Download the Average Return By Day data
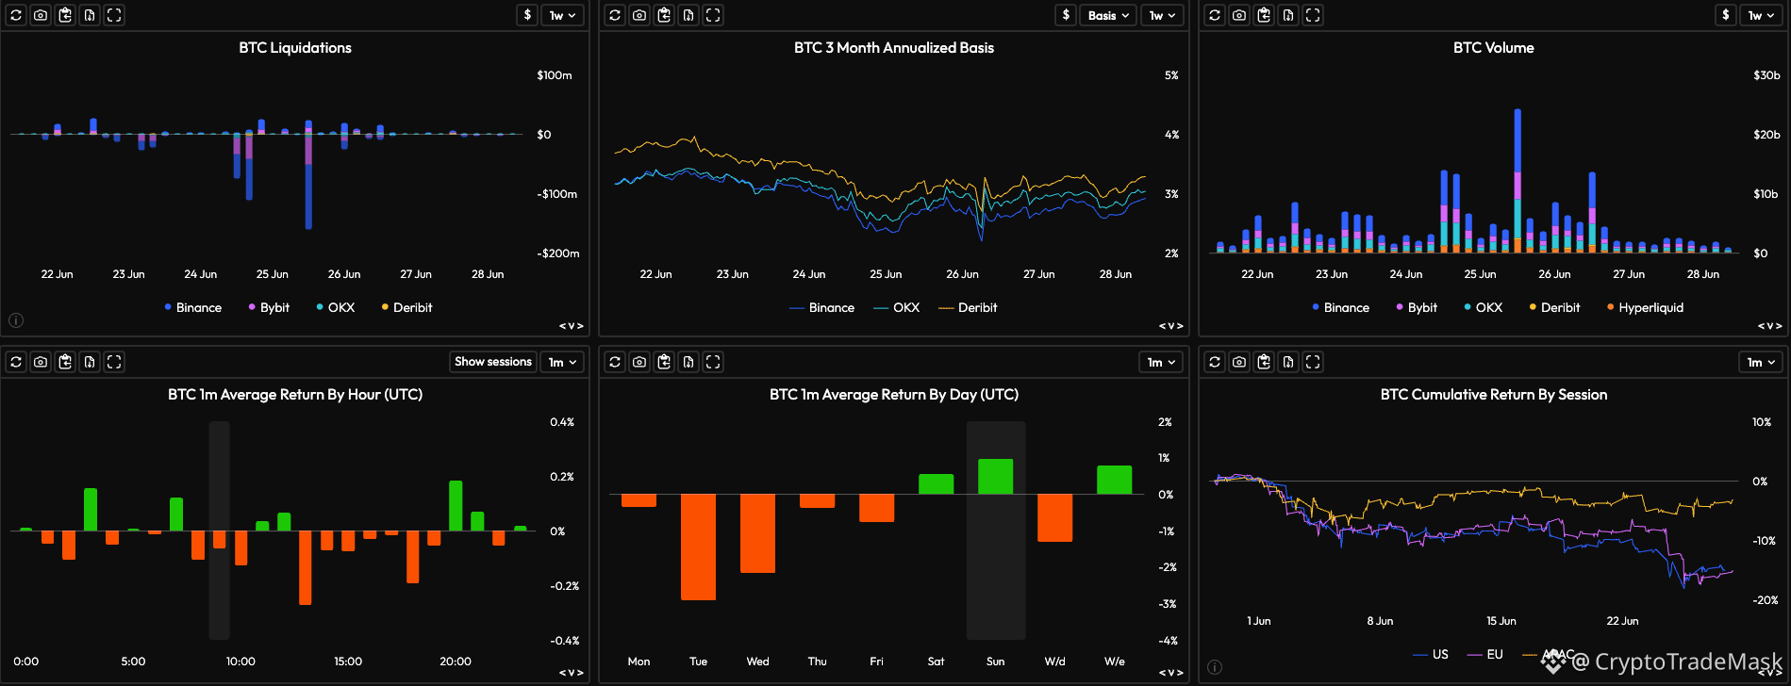Screen dimensions: 1791x686 [688, 362]
